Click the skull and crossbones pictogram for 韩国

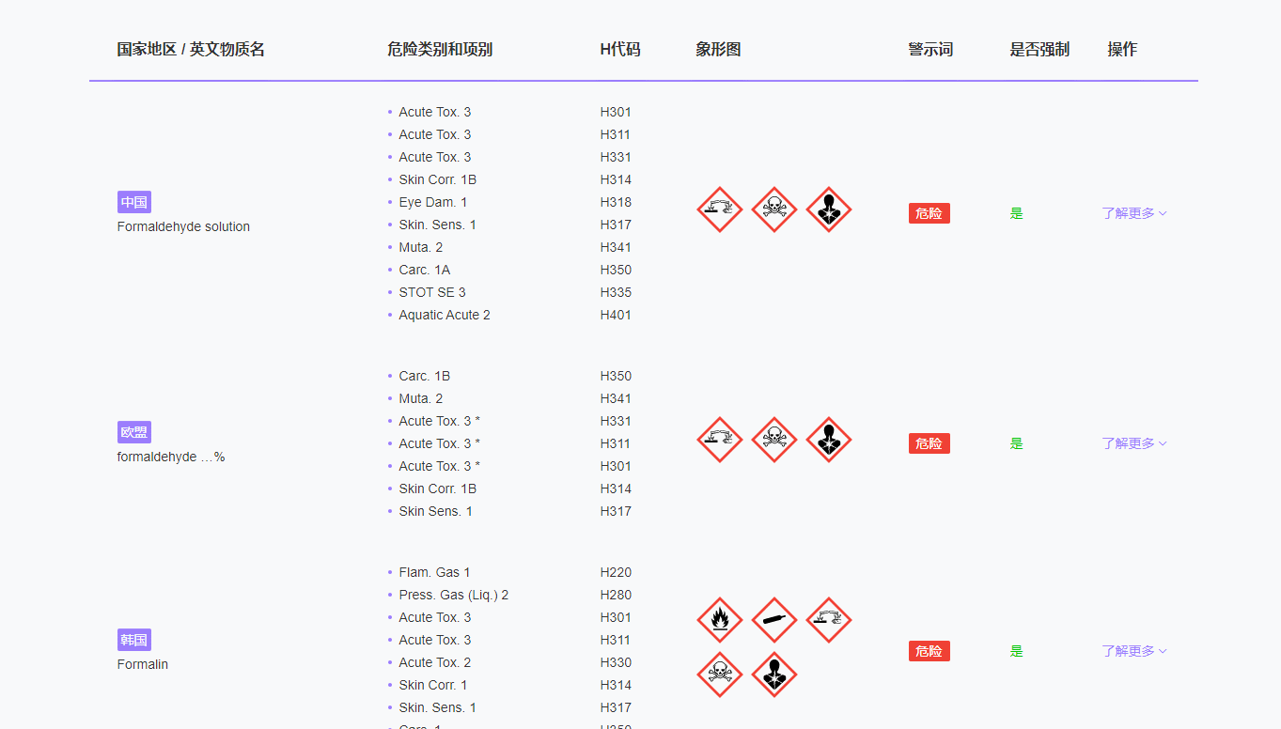(x=720, y=675)
